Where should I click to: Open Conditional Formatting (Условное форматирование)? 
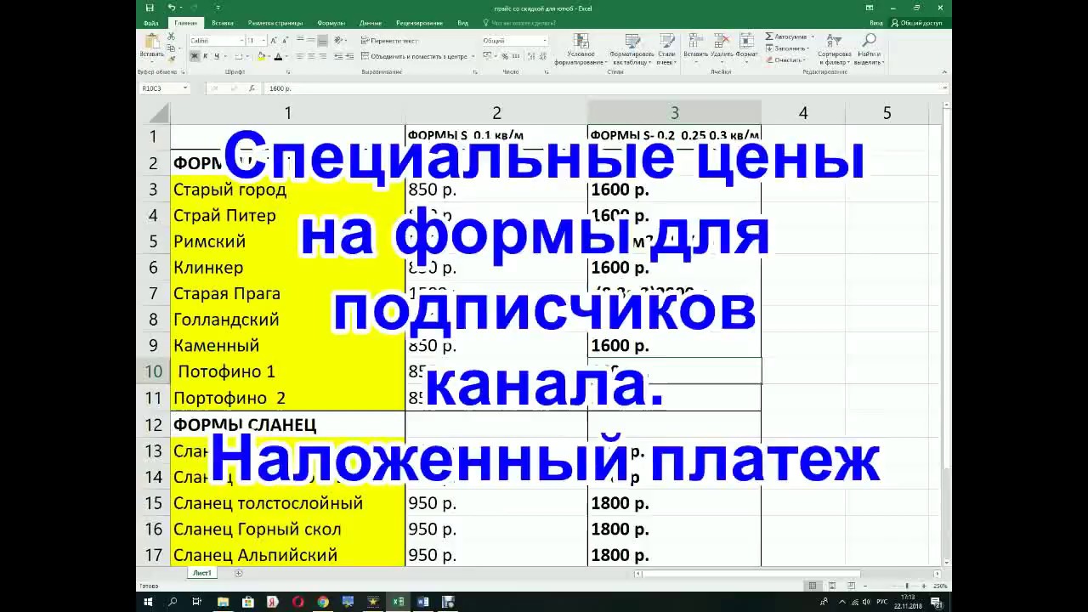click(x=580, y=49)
